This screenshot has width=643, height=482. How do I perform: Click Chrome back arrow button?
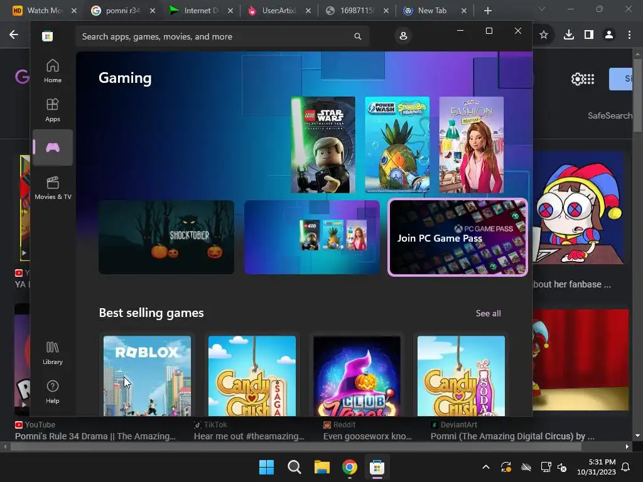[x=14, y=35]
